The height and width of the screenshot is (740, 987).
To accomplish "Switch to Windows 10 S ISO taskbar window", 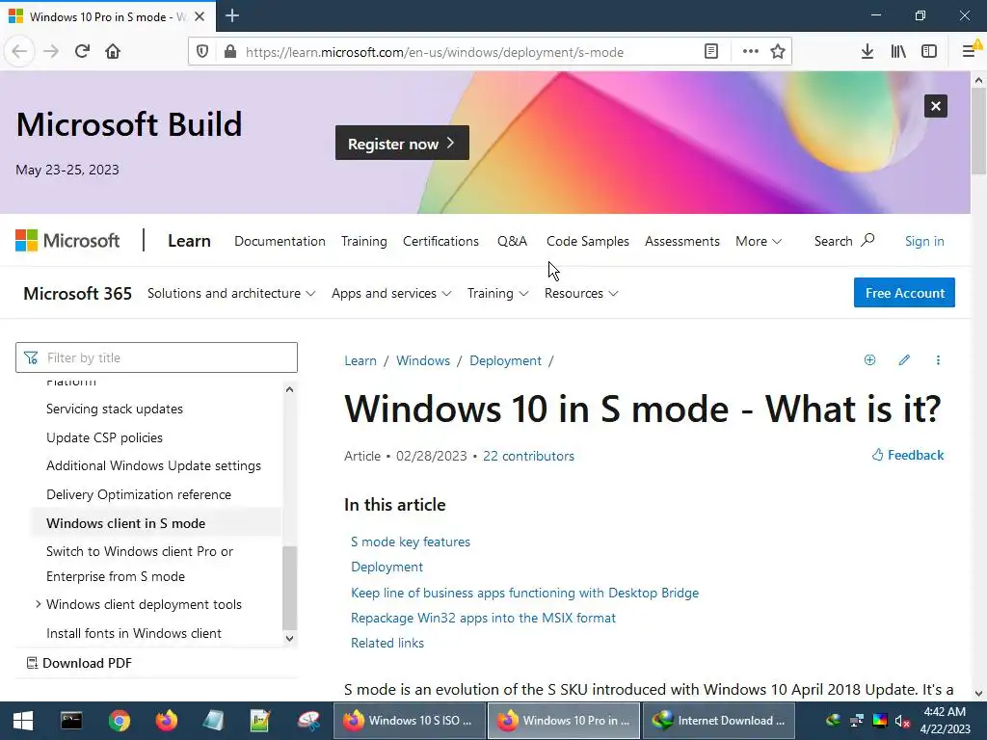I will [x=409, y=721].
